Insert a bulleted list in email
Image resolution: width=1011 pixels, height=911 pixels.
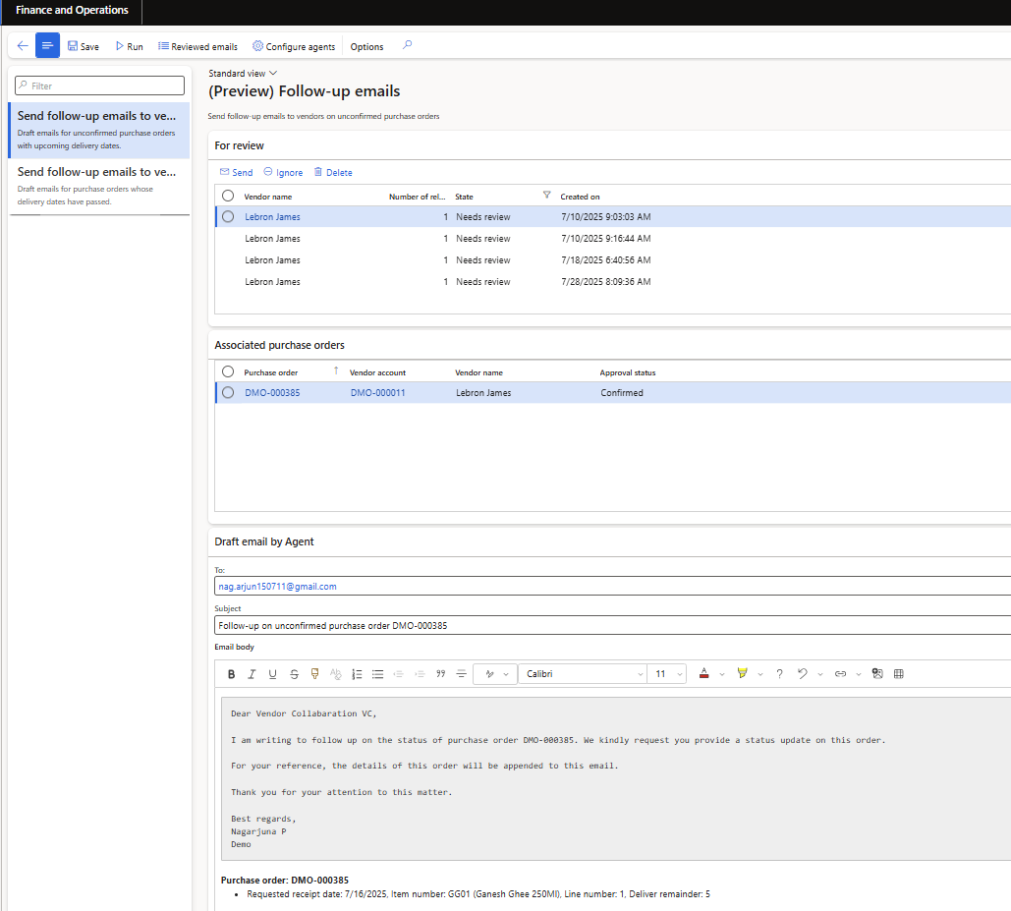click(x=377, y=674)
